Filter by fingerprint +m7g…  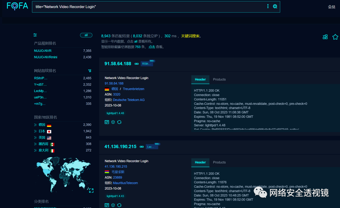[x=40, y=104]
